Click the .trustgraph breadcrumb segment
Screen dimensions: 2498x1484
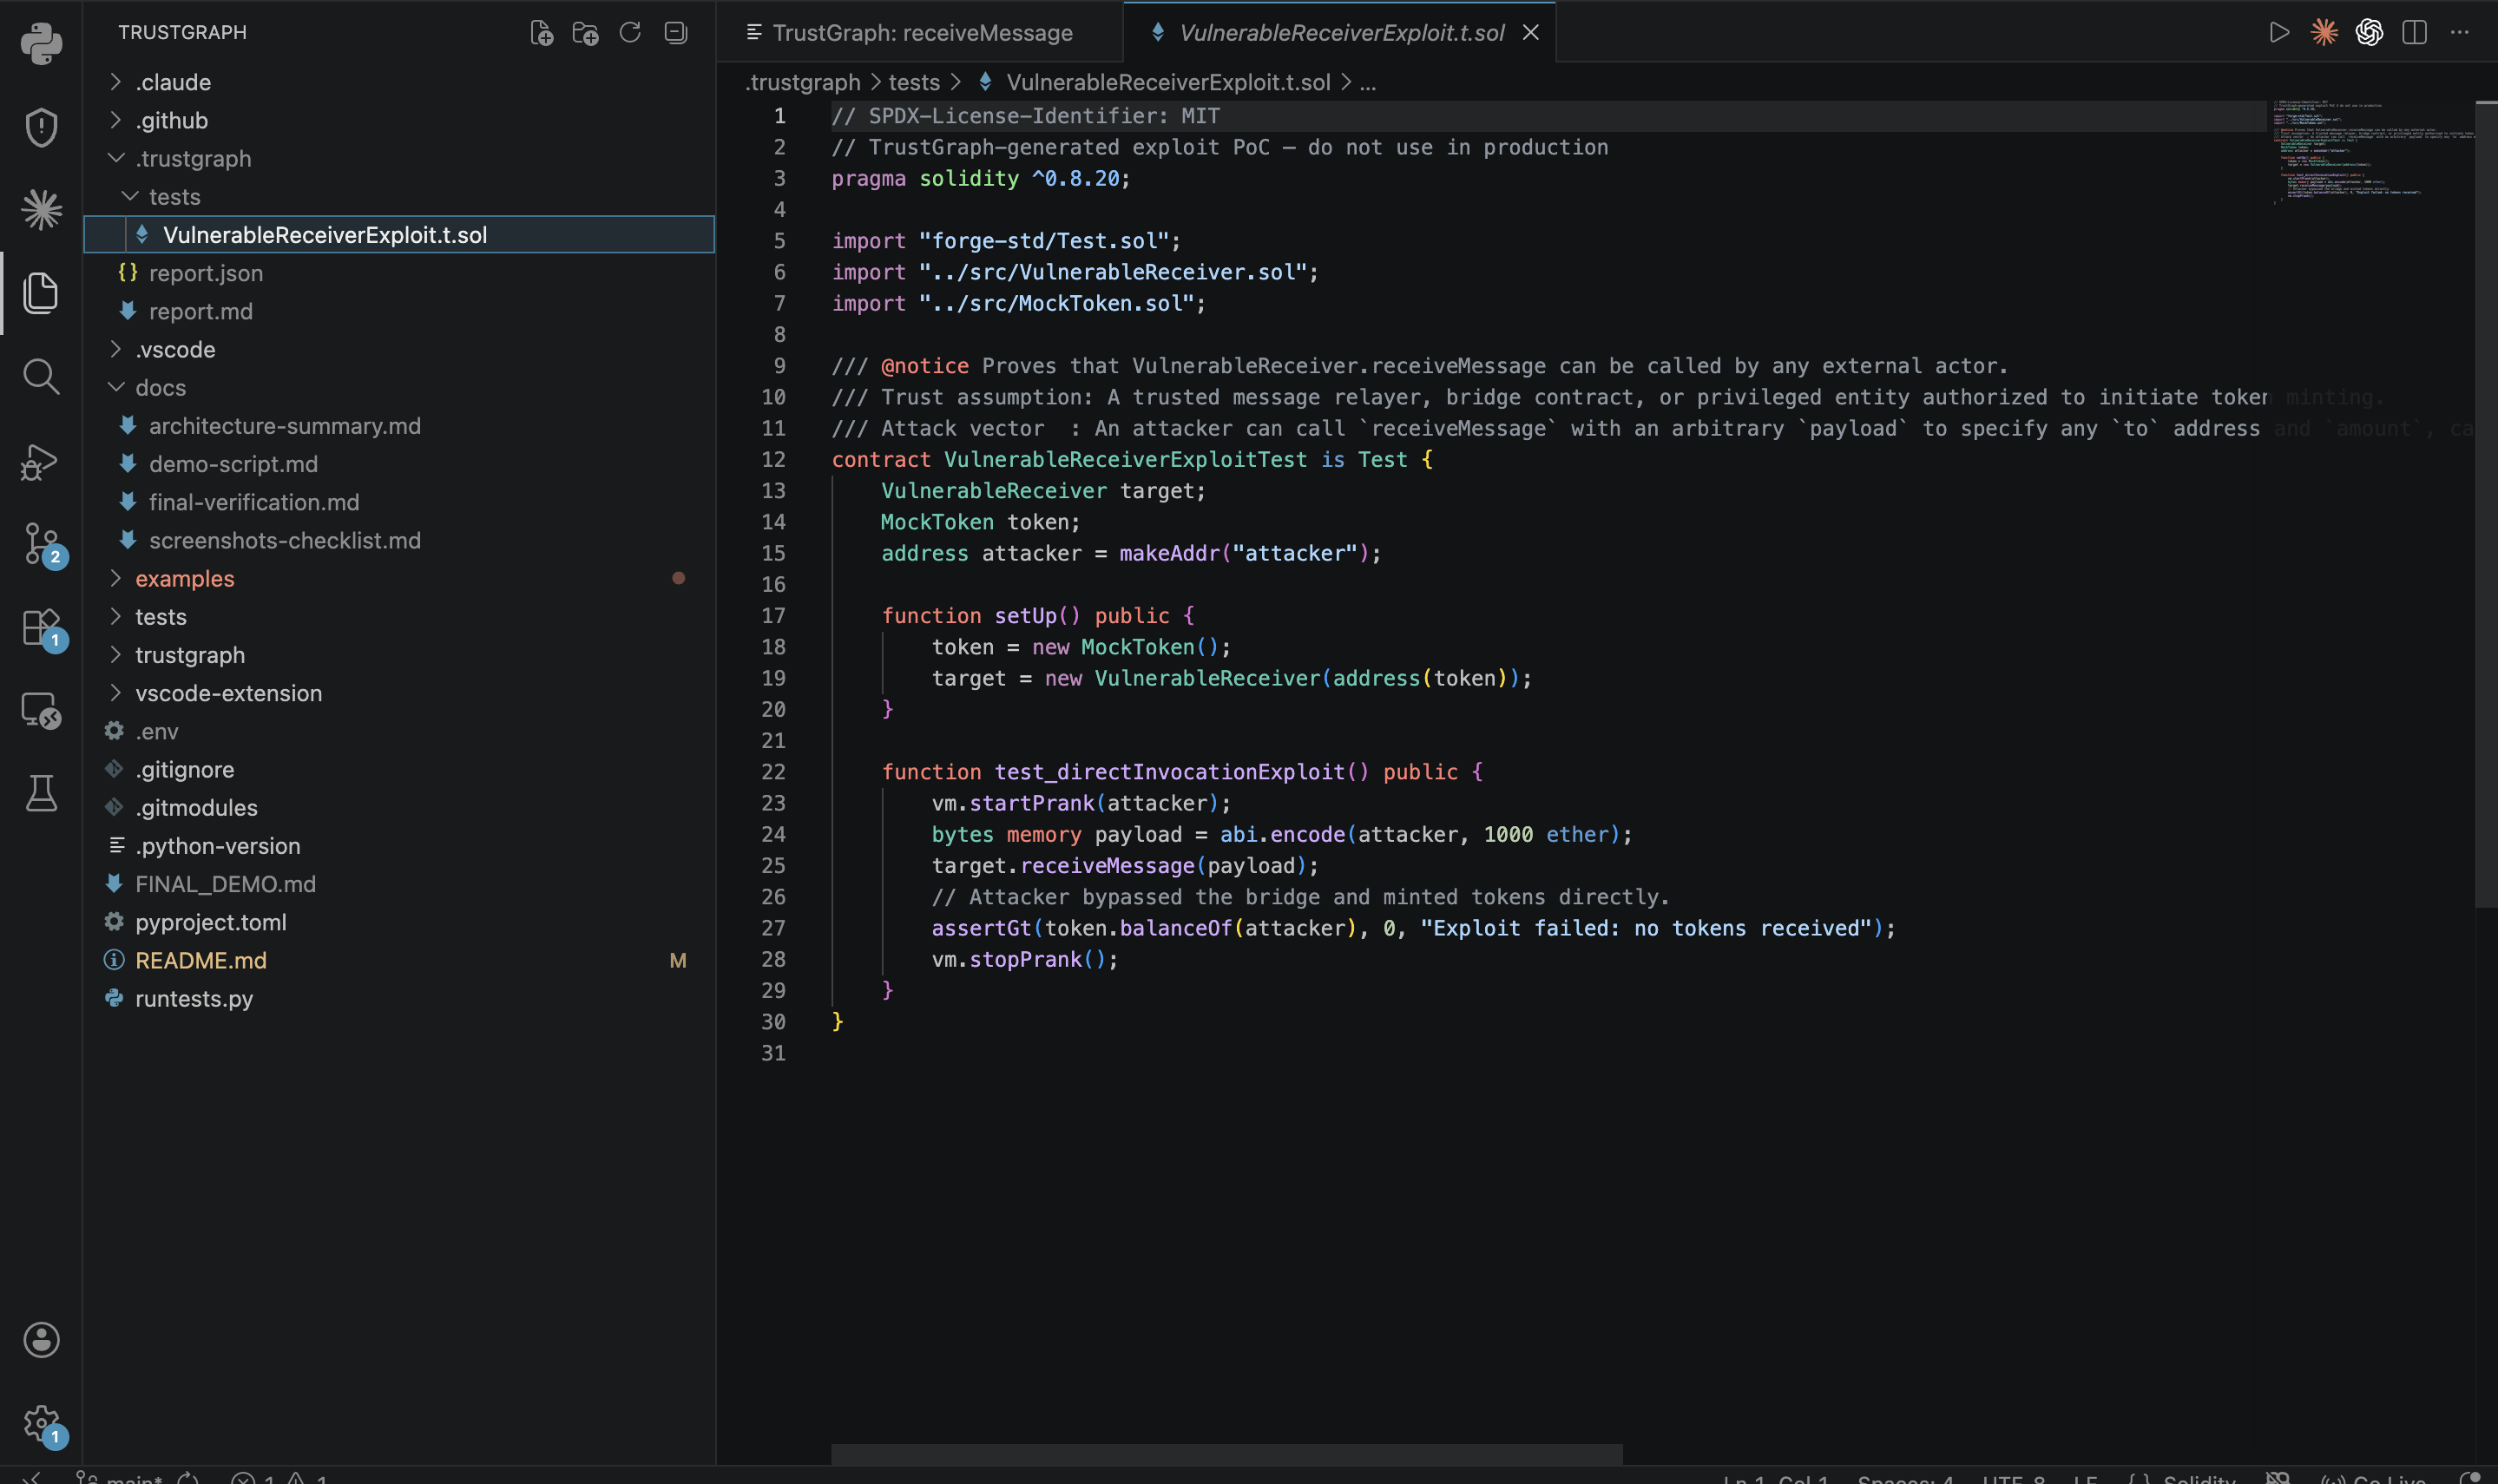pyautogui.click(x=803, y=82)
